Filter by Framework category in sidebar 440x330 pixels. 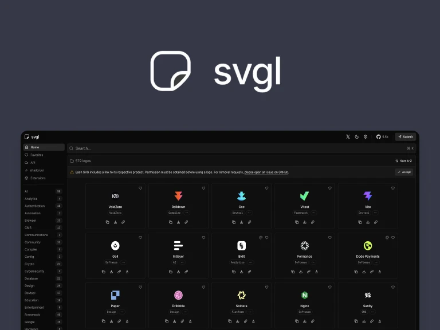click(x=43, y=315)
